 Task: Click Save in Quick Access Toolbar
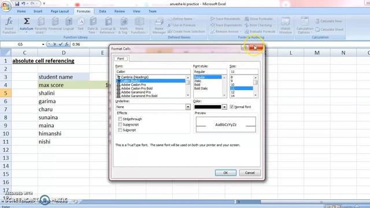(17, 4)
